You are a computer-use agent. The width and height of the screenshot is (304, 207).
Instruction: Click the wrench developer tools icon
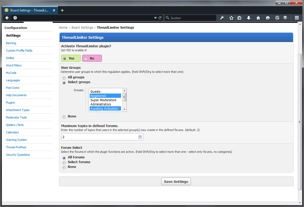tap(222, 18)
